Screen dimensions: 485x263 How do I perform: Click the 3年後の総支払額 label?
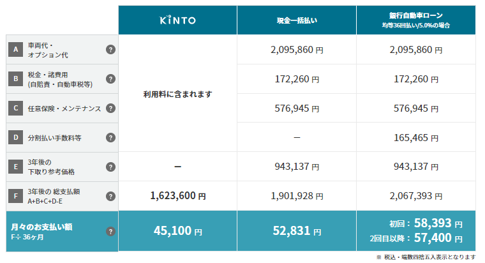[x=54, y=192]
